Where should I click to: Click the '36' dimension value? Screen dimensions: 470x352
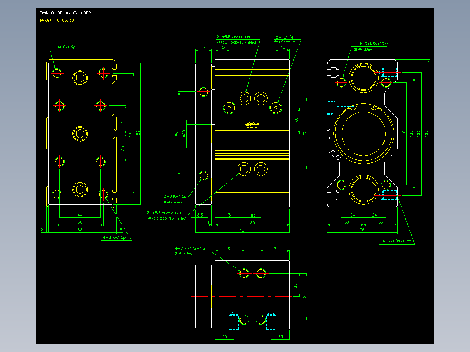(x=381, y=222)
